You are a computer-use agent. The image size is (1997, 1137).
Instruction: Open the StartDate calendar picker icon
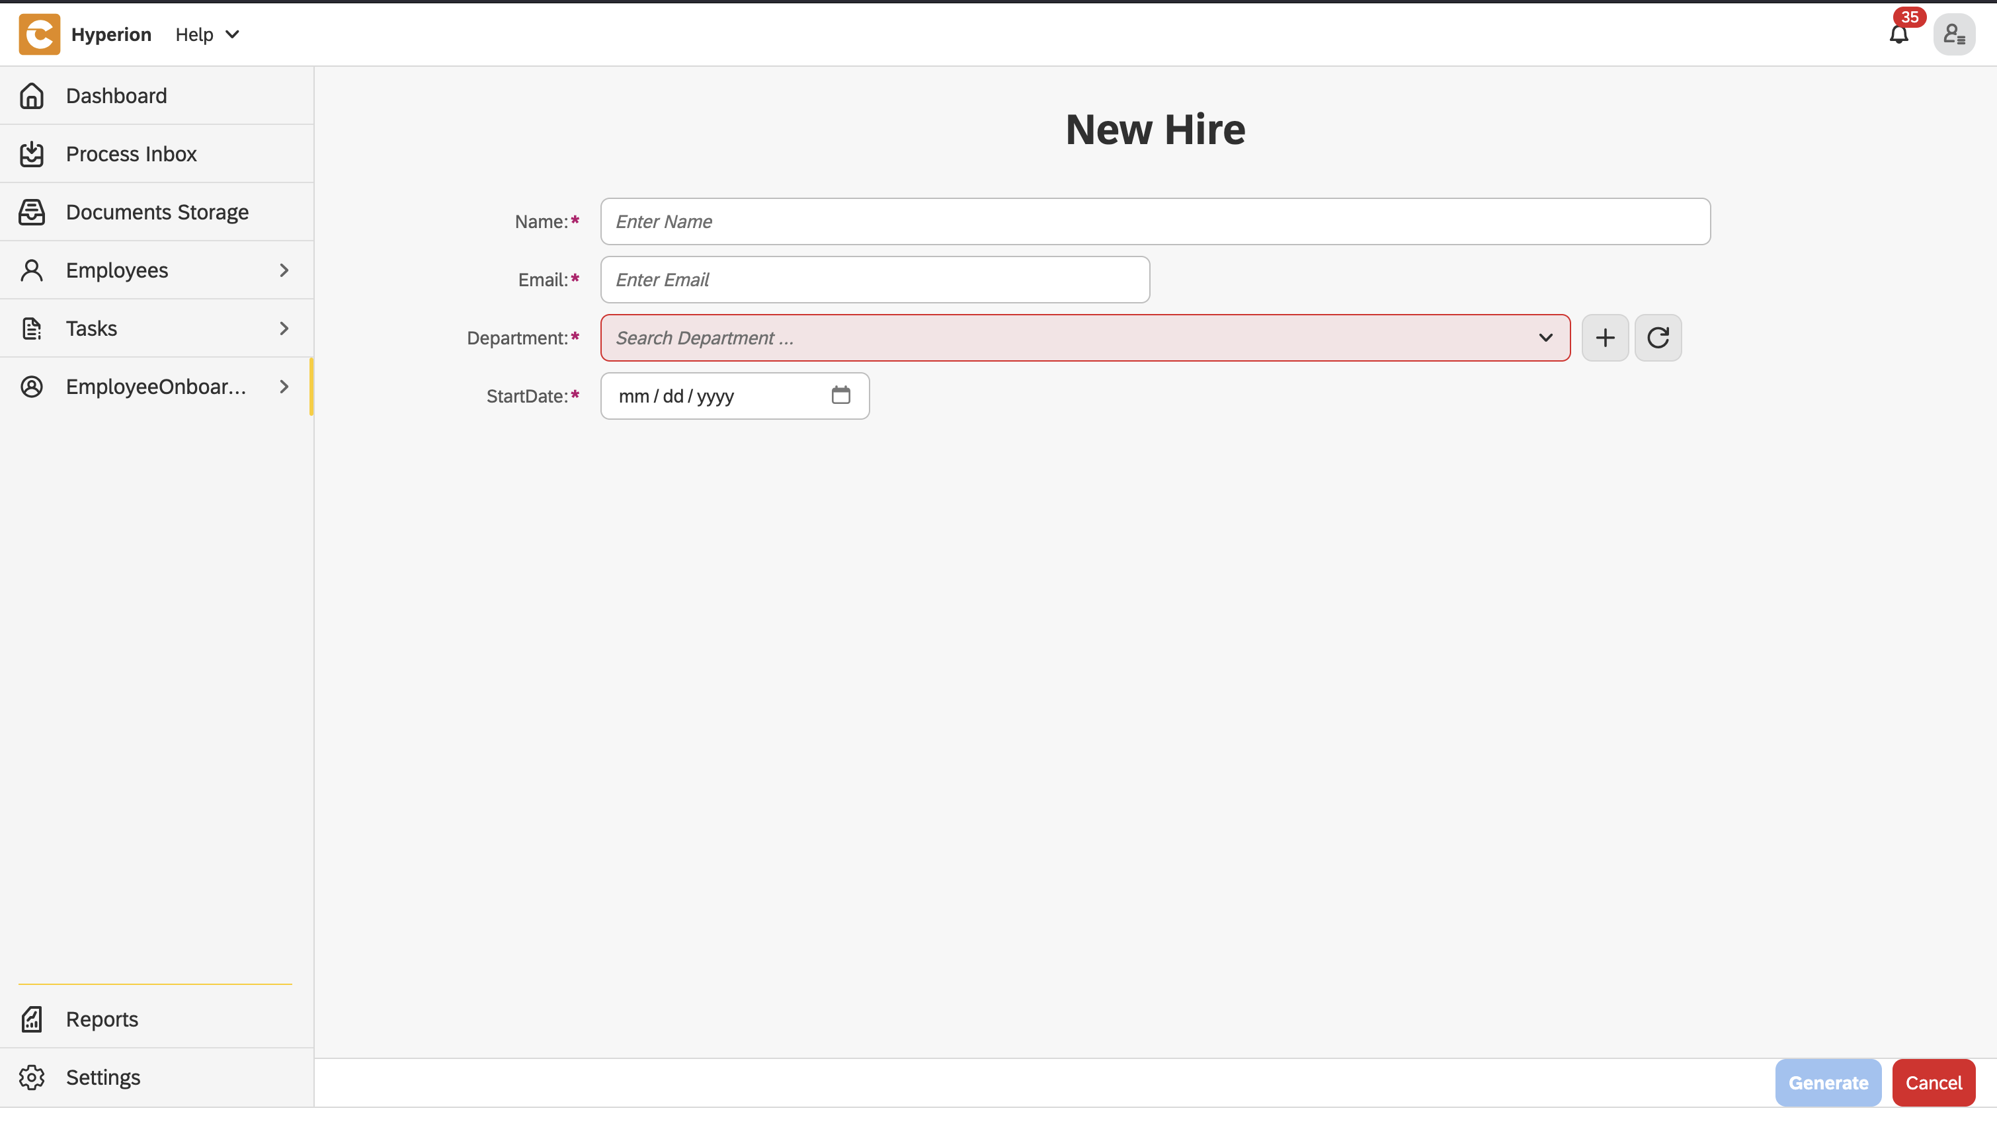840,395
